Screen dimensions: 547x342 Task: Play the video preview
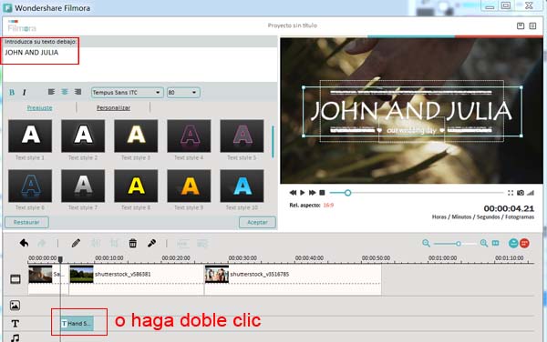(303, 193)
